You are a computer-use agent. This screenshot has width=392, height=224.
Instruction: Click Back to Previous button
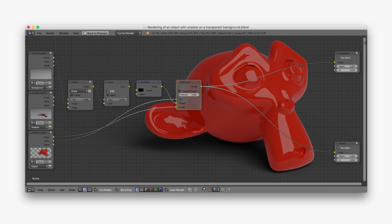tap(96, 33)
